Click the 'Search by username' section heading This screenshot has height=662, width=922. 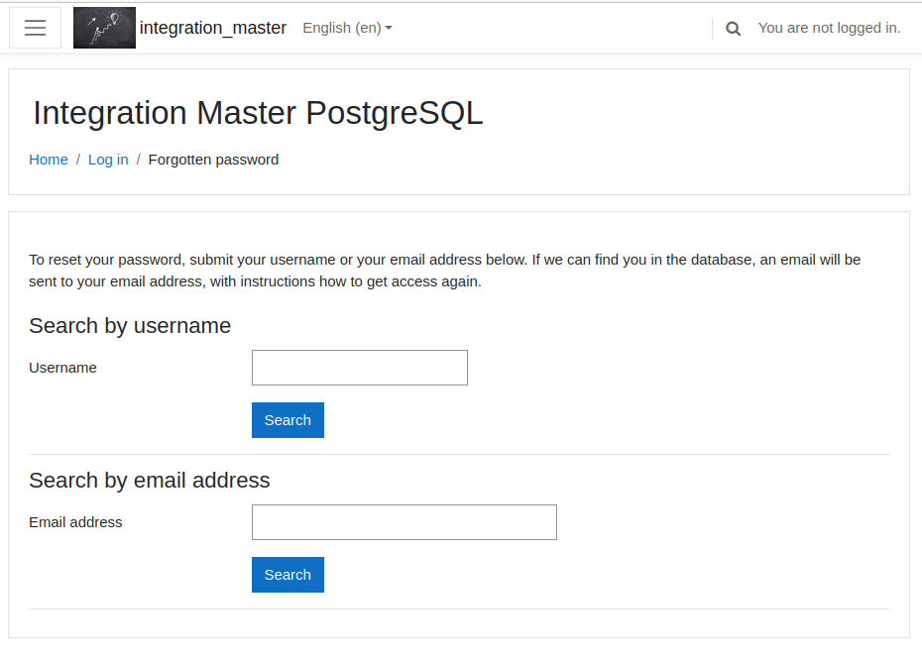[x=130, y=326]
